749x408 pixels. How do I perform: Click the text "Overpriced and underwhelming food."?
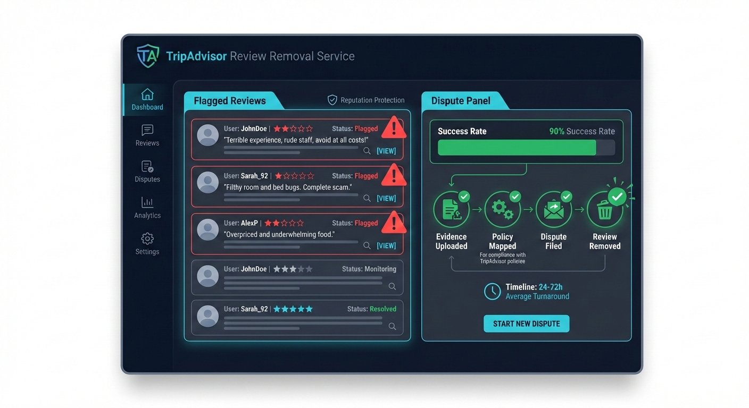pos(279,234)
